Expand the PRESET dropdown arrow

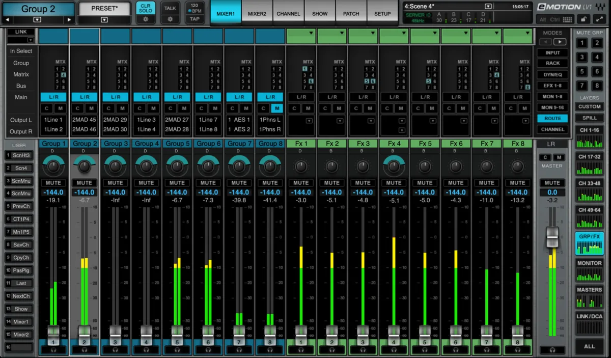104,20
